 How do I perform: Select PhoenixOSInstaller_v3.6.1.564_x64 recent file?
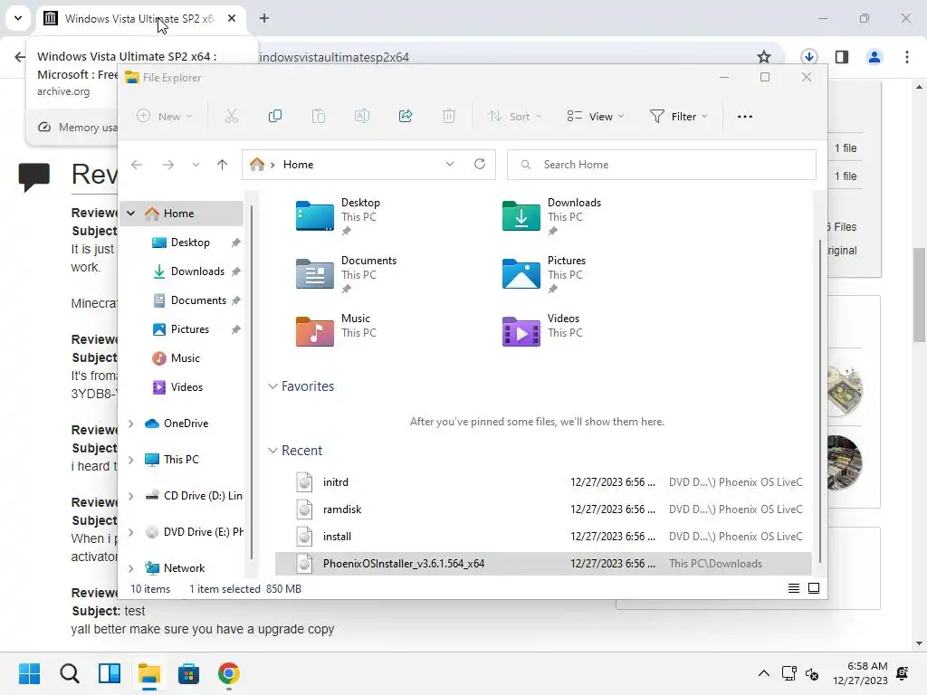pyautogui.click(x=543, y=564)
